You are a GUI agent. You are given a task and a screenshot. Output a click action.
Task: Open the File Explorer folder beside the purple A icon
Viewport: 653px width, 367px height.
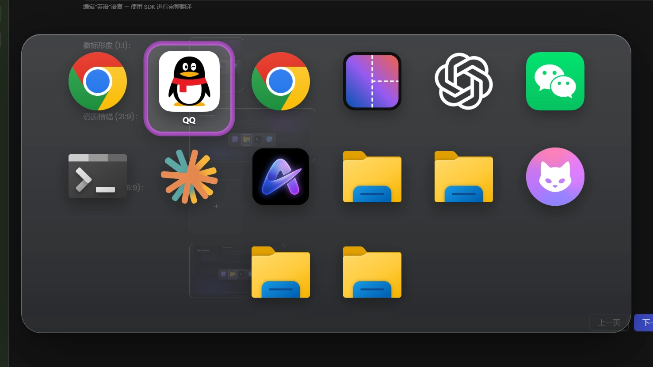pyautogui.click(x=372, y=177)
